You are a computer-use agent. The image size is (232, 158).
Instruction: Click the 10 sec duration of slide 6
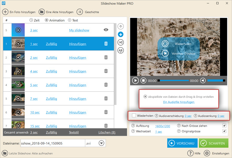35,112
